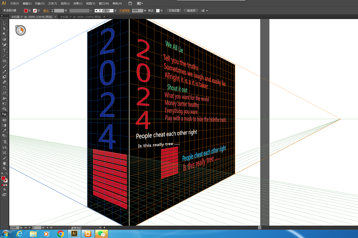Open the 文件(F) menu
The height and width of the screenshot is (238, 358).
(15, 3)
